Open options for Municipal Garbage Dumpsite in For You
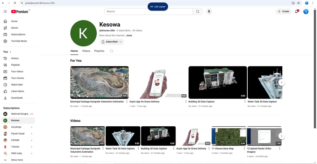Screen dimensions: 317x164 pyautogui.click(x=127, y=102)
